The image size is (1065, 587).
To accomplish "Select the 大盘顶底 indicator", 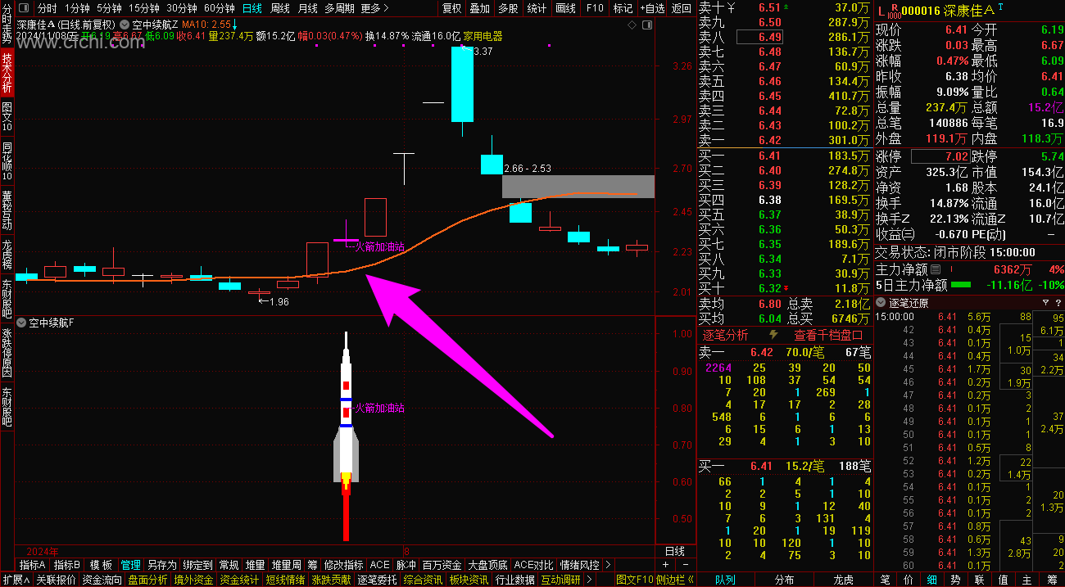I will pos(487,565).
